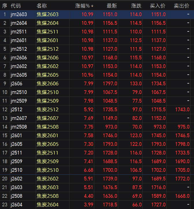Screen dimensions: 194x209
Task: Select the j2512 contract code
Action: [16, 110]
